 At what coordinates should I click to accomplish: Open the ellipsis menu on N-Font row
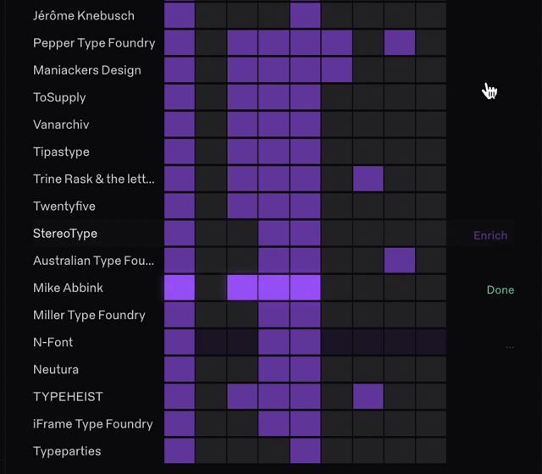[x=509, y=346]
